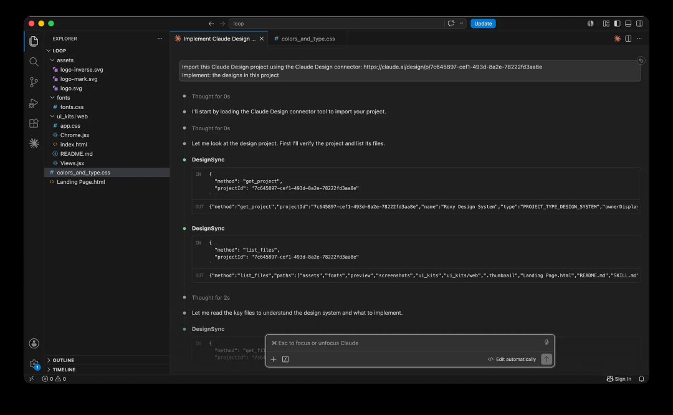Open the dropdown arrow next to chat icon
This screenshot has width=673, height=415.
click(x=461, y=24)
